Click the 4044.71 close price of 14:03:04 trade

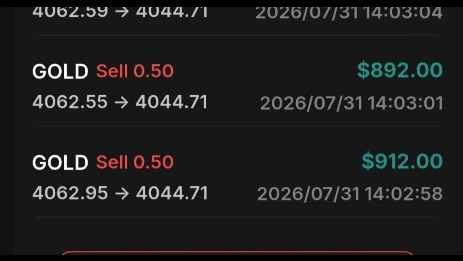(172, 12)
